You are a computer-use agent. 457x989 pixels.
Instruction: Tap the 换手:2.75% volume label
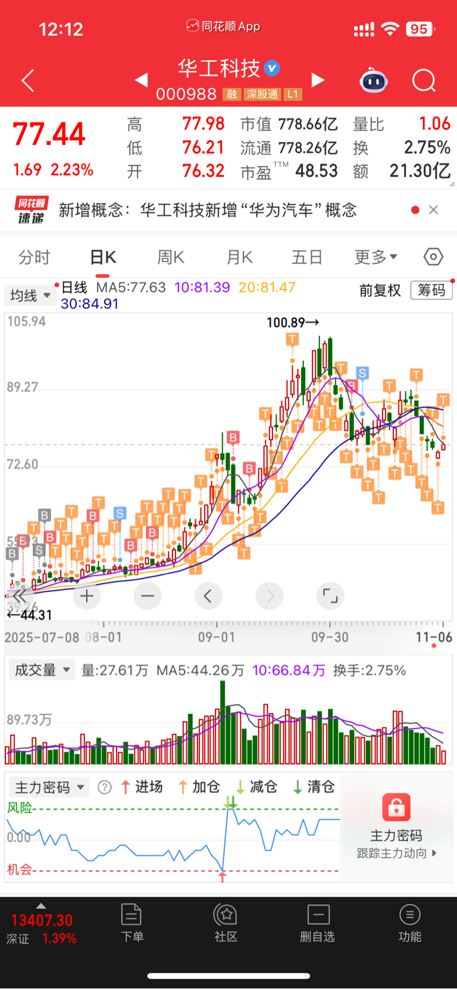tap(370, 670)
